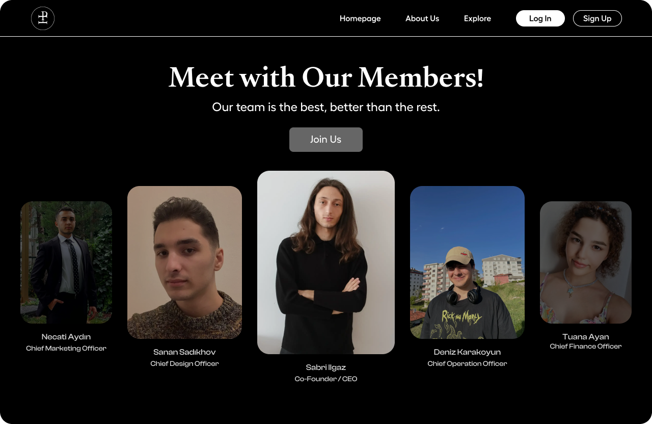
Task: Click the circular site logo
Action: click(43, 18)
